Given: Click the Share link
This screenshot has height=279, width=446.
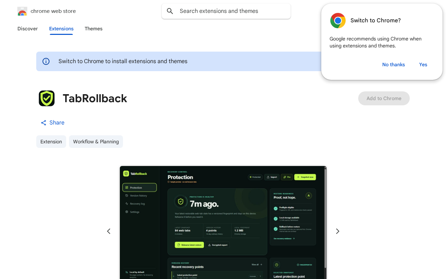Looking at the screenshot, I should (x=53, y=123).
